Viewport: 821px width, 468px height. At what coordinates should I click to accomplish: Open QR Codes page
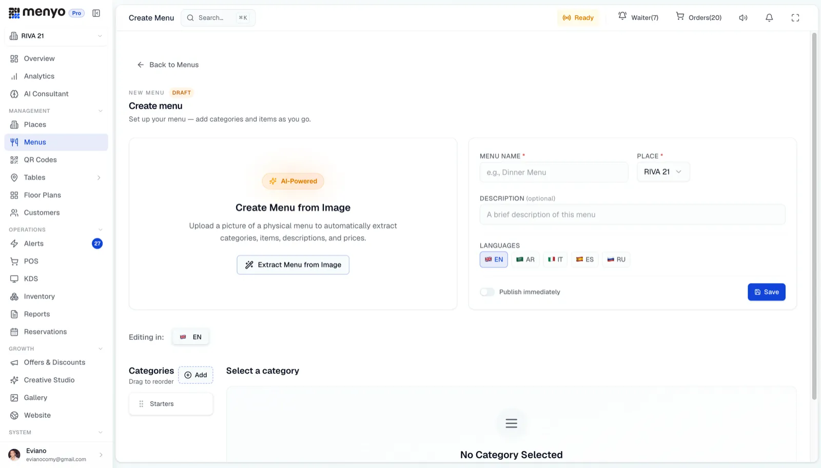click(56, 160)
